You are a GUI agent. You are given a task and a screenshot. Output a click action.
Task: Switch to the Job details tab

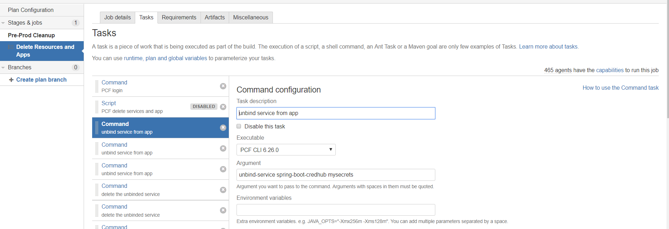click(118, 18)
